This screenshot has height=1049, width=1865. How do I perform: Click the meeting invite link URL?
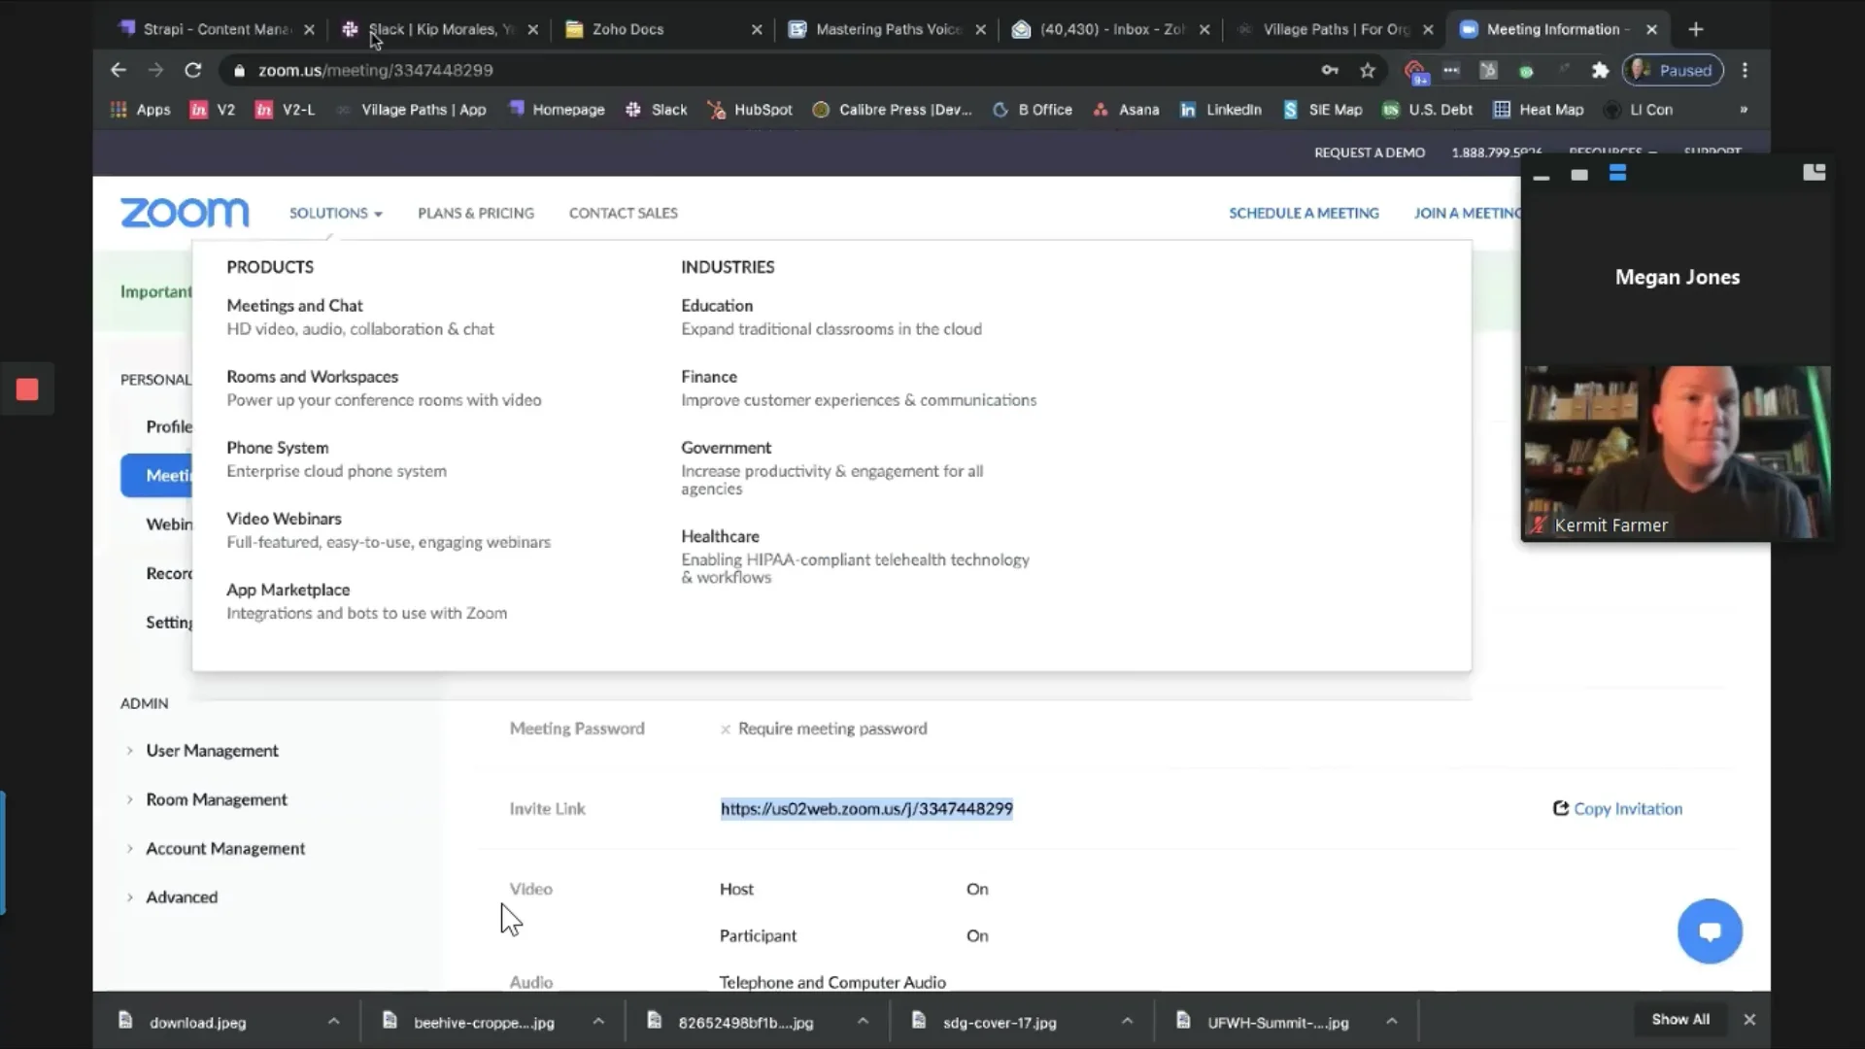tap(866, 808)
